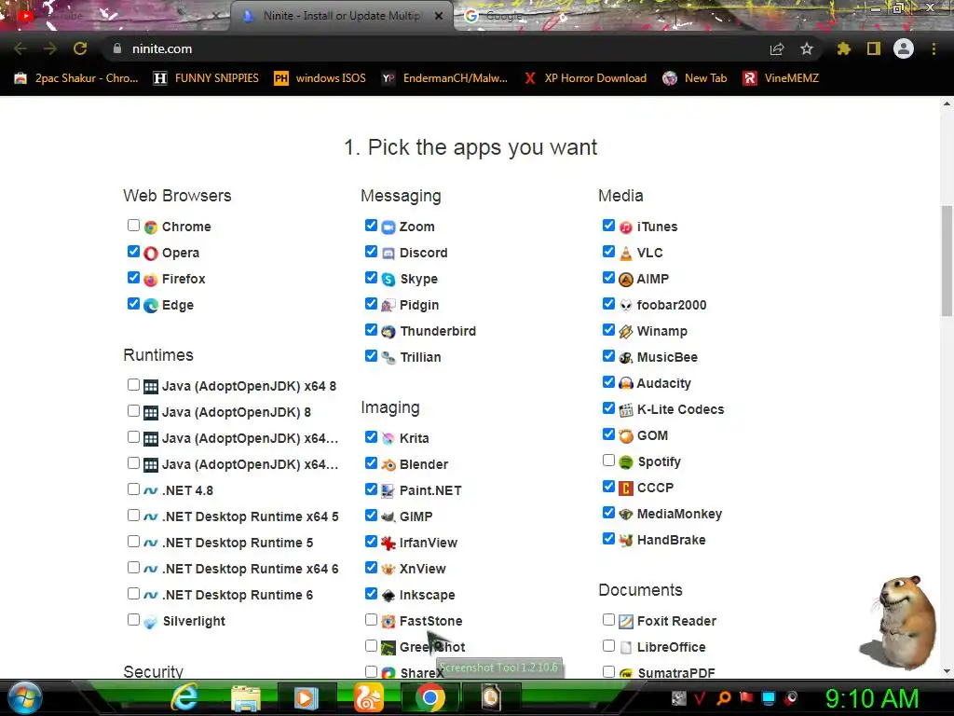Click the Zoom app icon
The image size is (954, 716).
point(388,227)
